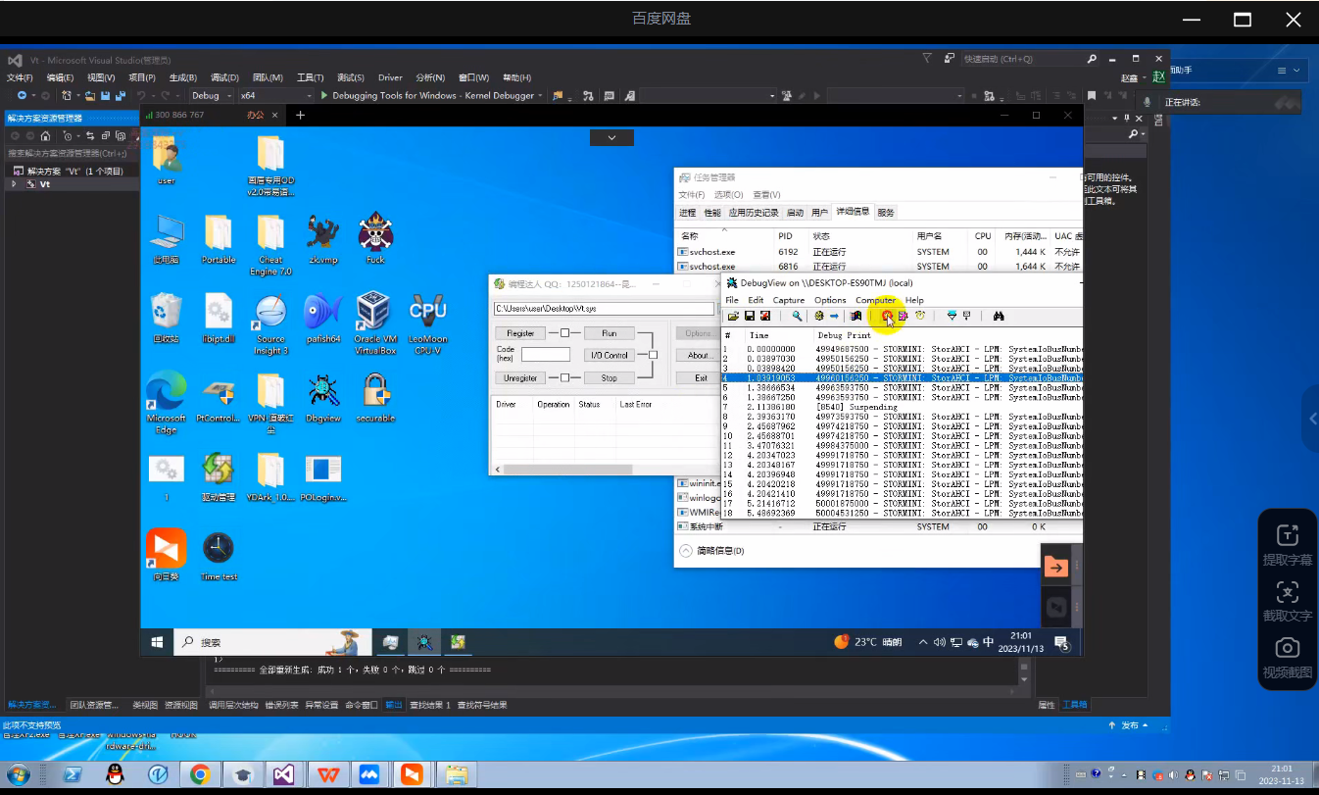
Task: Open Visual Studio 调试(D) menu
Action: (224, 77)
